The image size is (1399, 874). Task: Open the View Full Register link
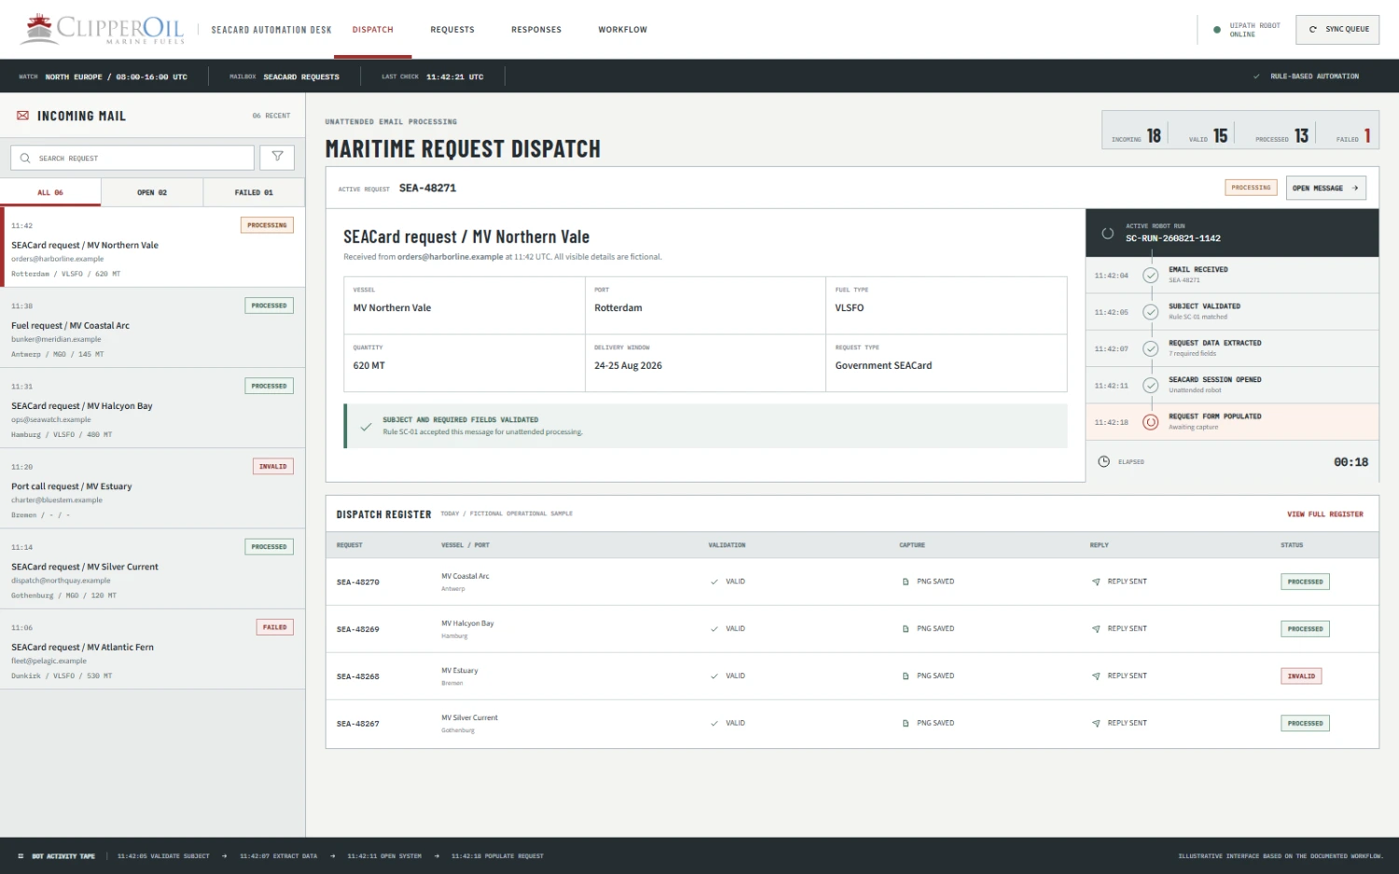(1325, 514)
